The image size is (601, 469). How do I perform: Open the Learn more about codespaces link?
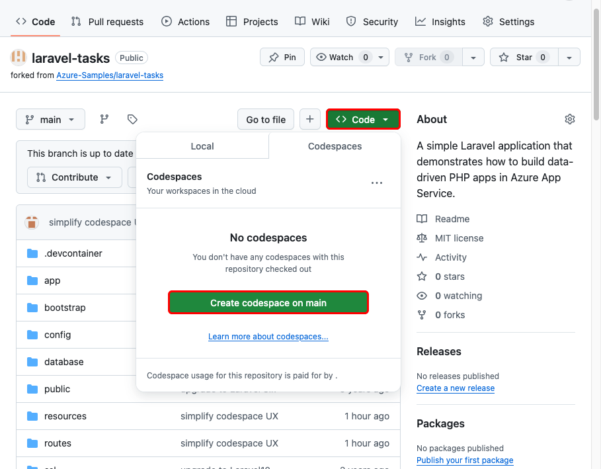click(268, 336)
